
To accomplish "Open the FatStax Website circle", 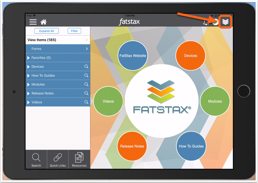I will 133,56.
